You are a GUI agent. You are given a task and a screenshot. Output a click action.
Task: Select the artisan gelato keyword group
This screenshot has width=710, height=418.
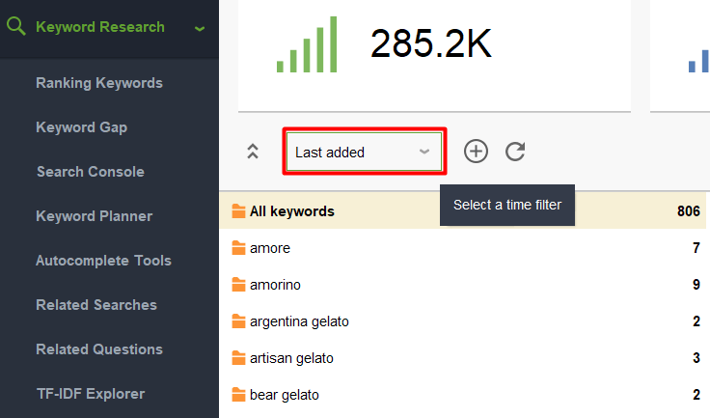tap(462, 358)
